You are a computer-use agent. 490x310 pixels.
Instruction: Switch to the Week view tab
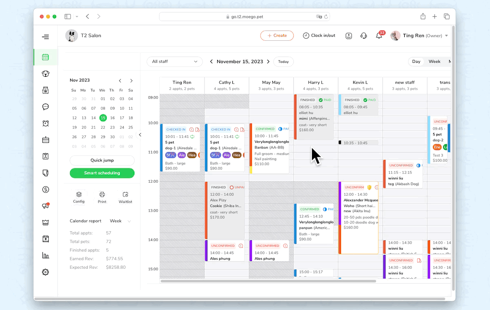pos(434,62)
